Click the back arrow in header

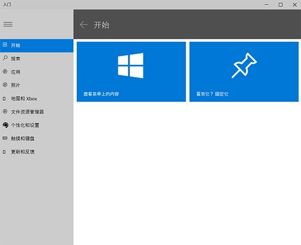point(84,25)
